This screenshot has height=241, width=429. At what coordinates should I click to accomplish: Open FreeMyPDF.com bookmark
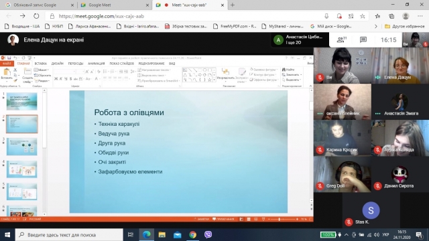[x=235, y=26]
